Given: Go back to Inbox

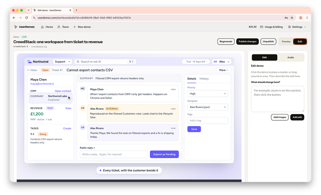Looking at the screenshot, I should [x=32, y=70].
